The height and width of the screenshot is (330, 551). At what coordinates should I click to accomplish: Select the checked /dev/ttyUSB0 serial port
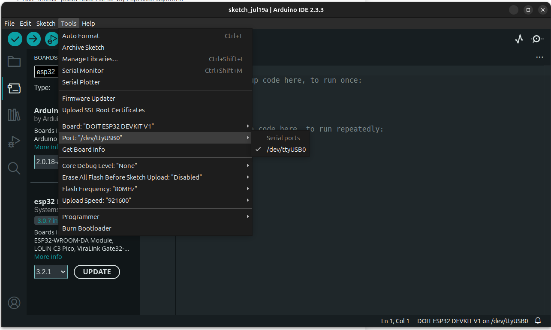pyautogui.click(x=280, y=150)
